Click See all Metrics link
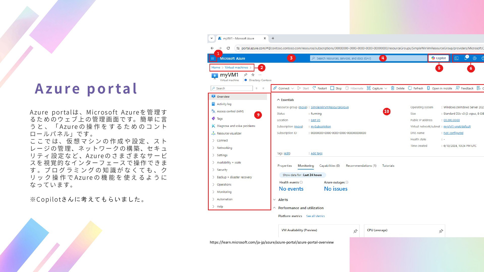 tap(315, 216)
